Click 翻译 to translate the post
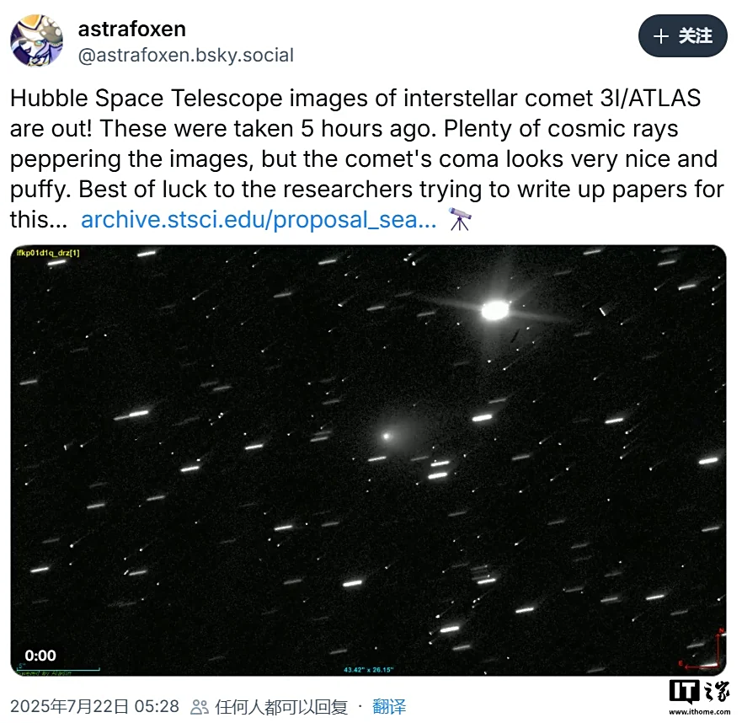Viewport: 742px width, 723px height. pyautogui.click(x=389, y=706)
